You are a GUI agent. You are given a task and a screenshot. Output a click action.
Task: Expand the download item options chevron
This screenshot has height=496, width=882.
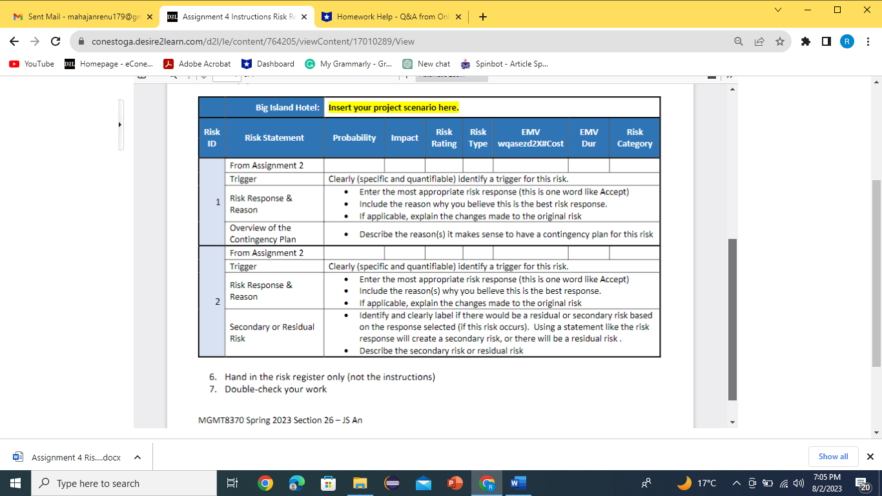coord(138,457)
